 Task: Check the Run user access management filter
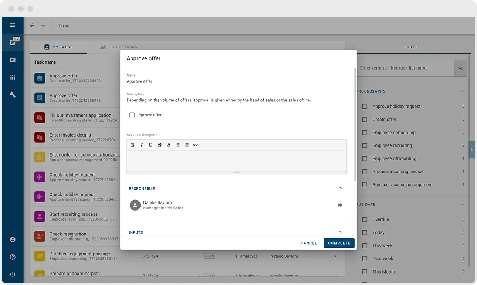coord(365,185)
